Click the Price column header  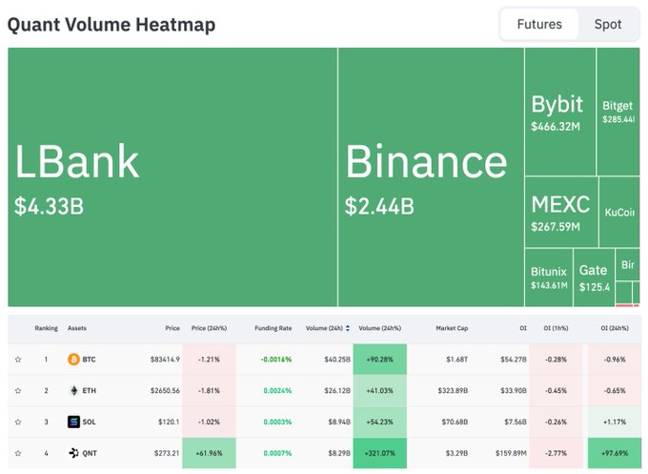point(172,328)
